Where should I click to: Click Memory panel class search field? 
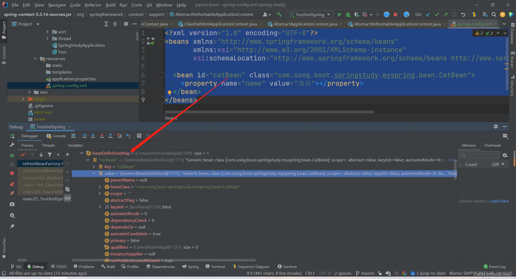coord(479,155)
